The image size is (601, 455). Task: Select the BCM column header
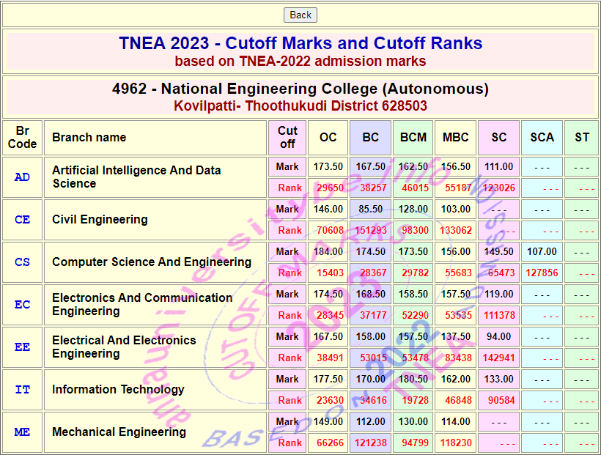[x=413, y=138]
